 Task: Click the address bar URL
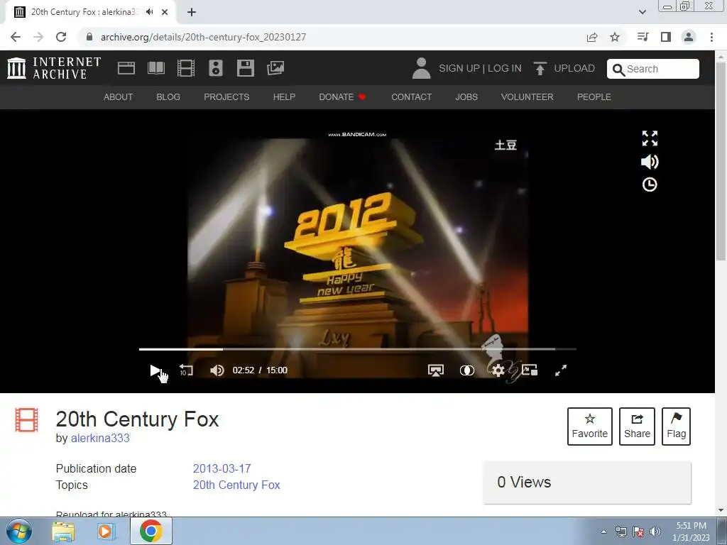pos(203,37)
